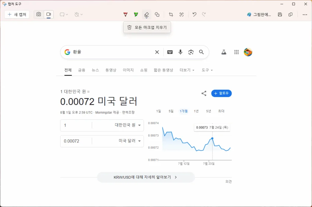Expand the 더보기 dropdown
Image resolution: width=312 pixels, height=207 pixels.
click(187, 70)
